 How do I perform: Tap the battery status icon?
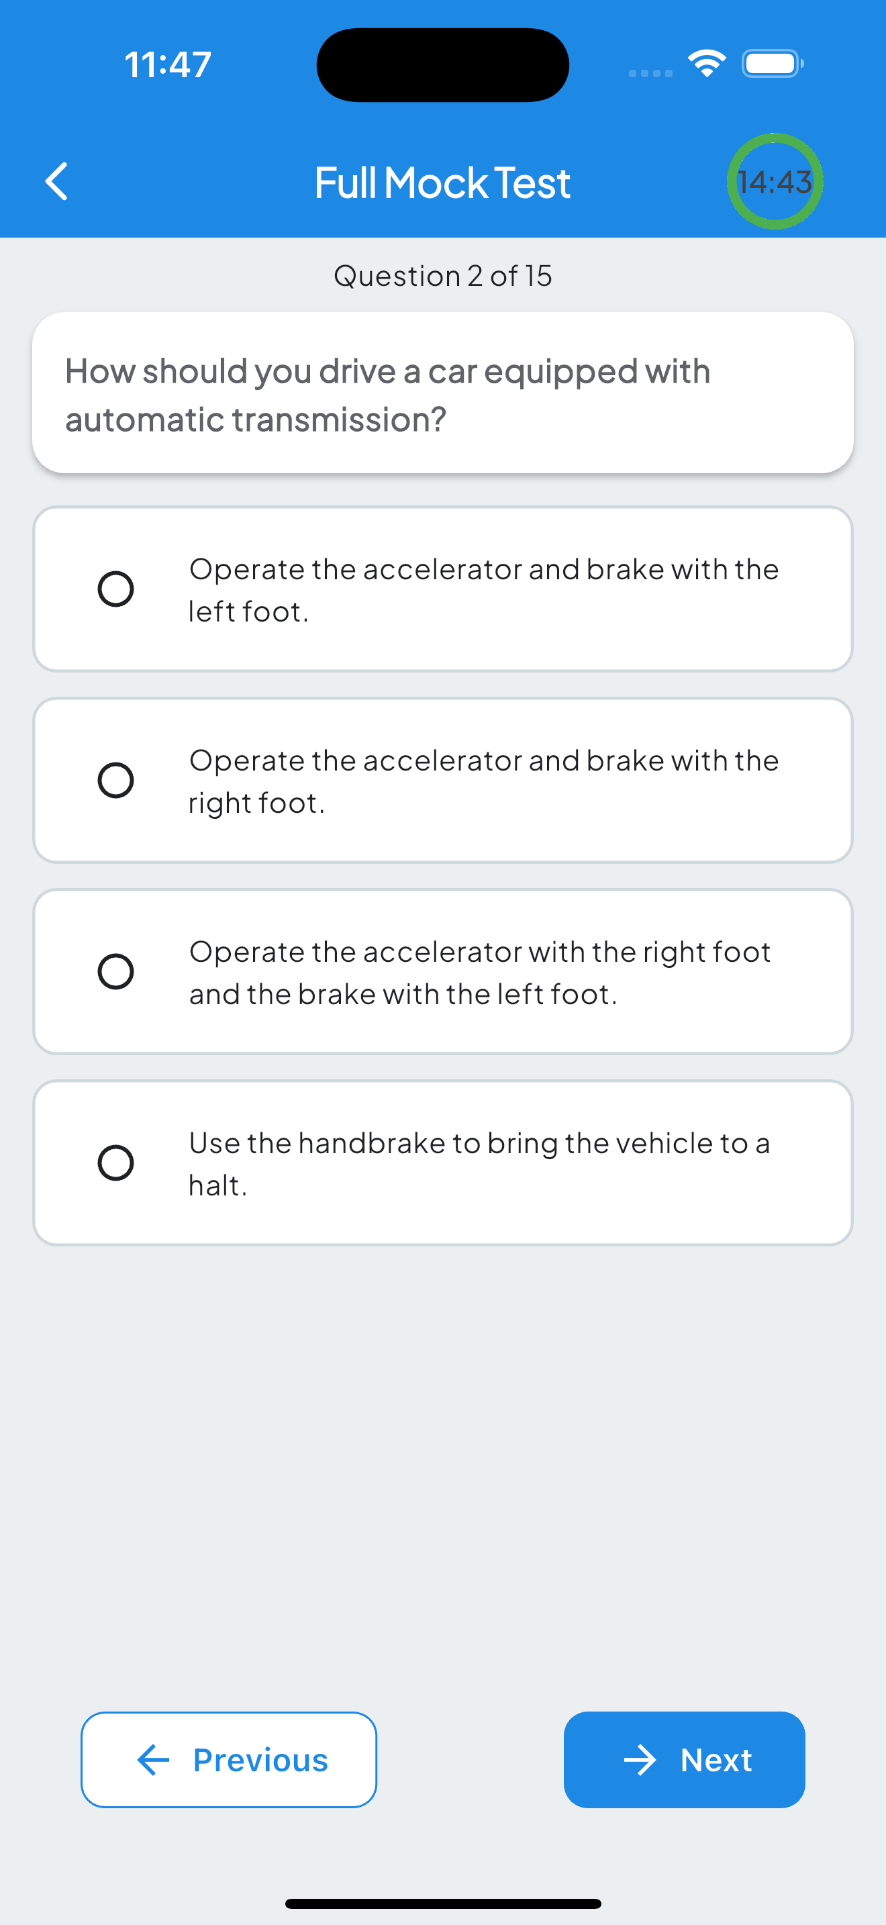click(772, 64)
